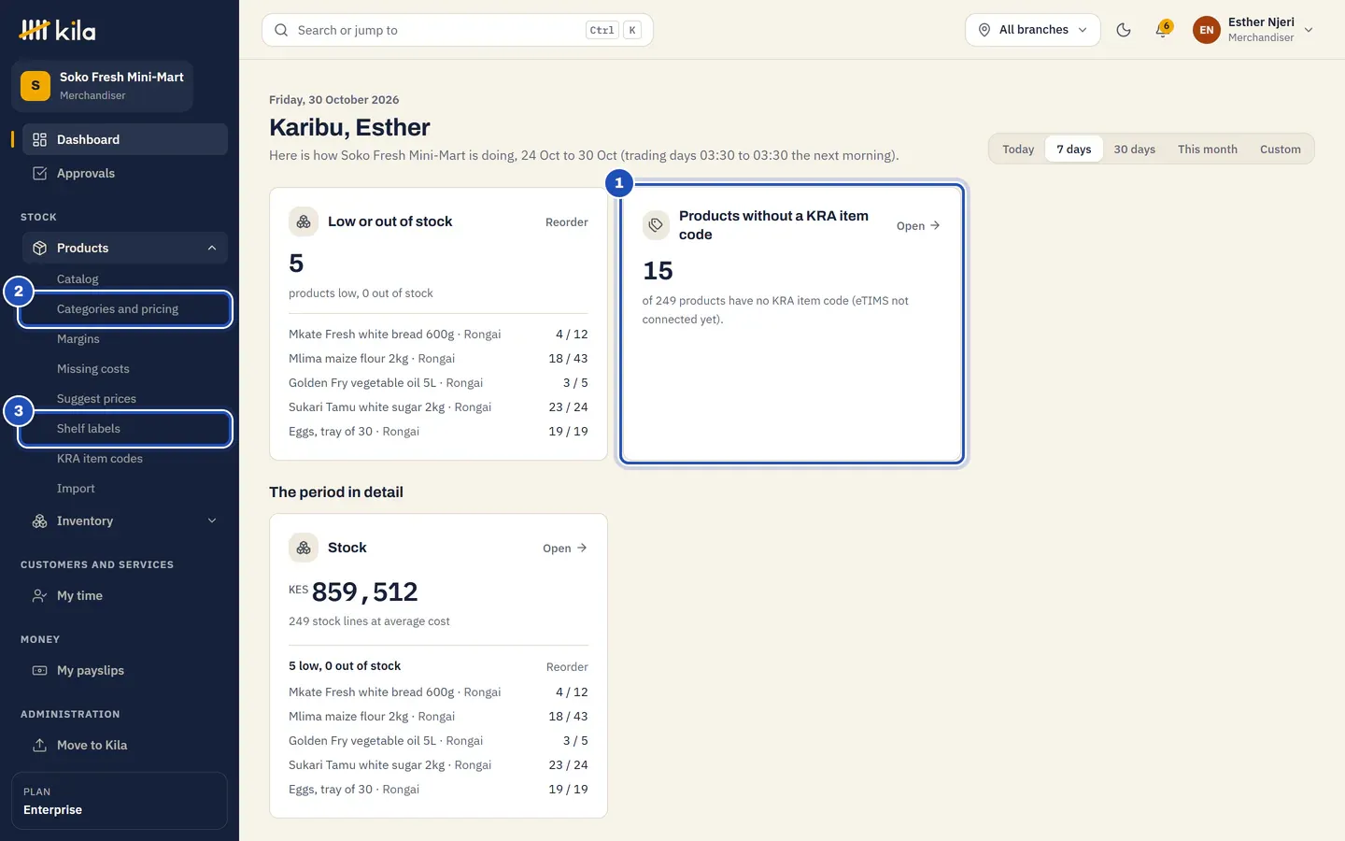Viewport: 1345px width, 841px height.
Task: Click the Soko Fresh Mini-Mart store switcher
Action: coord(103,86)
